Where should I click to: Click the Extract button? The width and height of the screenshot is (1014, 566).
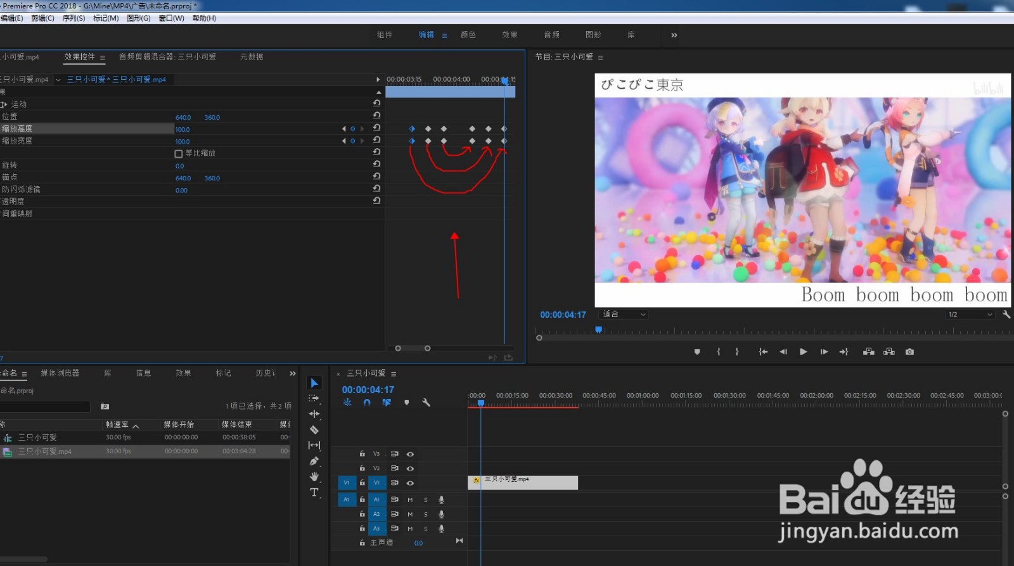click(x=889, y=352)
